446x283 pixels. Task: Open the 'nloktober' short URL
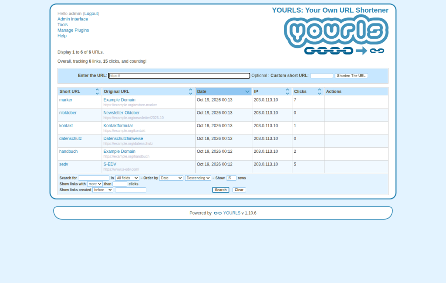pos(68,113)
